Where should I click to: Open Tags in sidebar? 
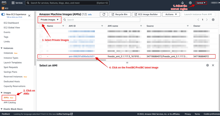(6, 37)
